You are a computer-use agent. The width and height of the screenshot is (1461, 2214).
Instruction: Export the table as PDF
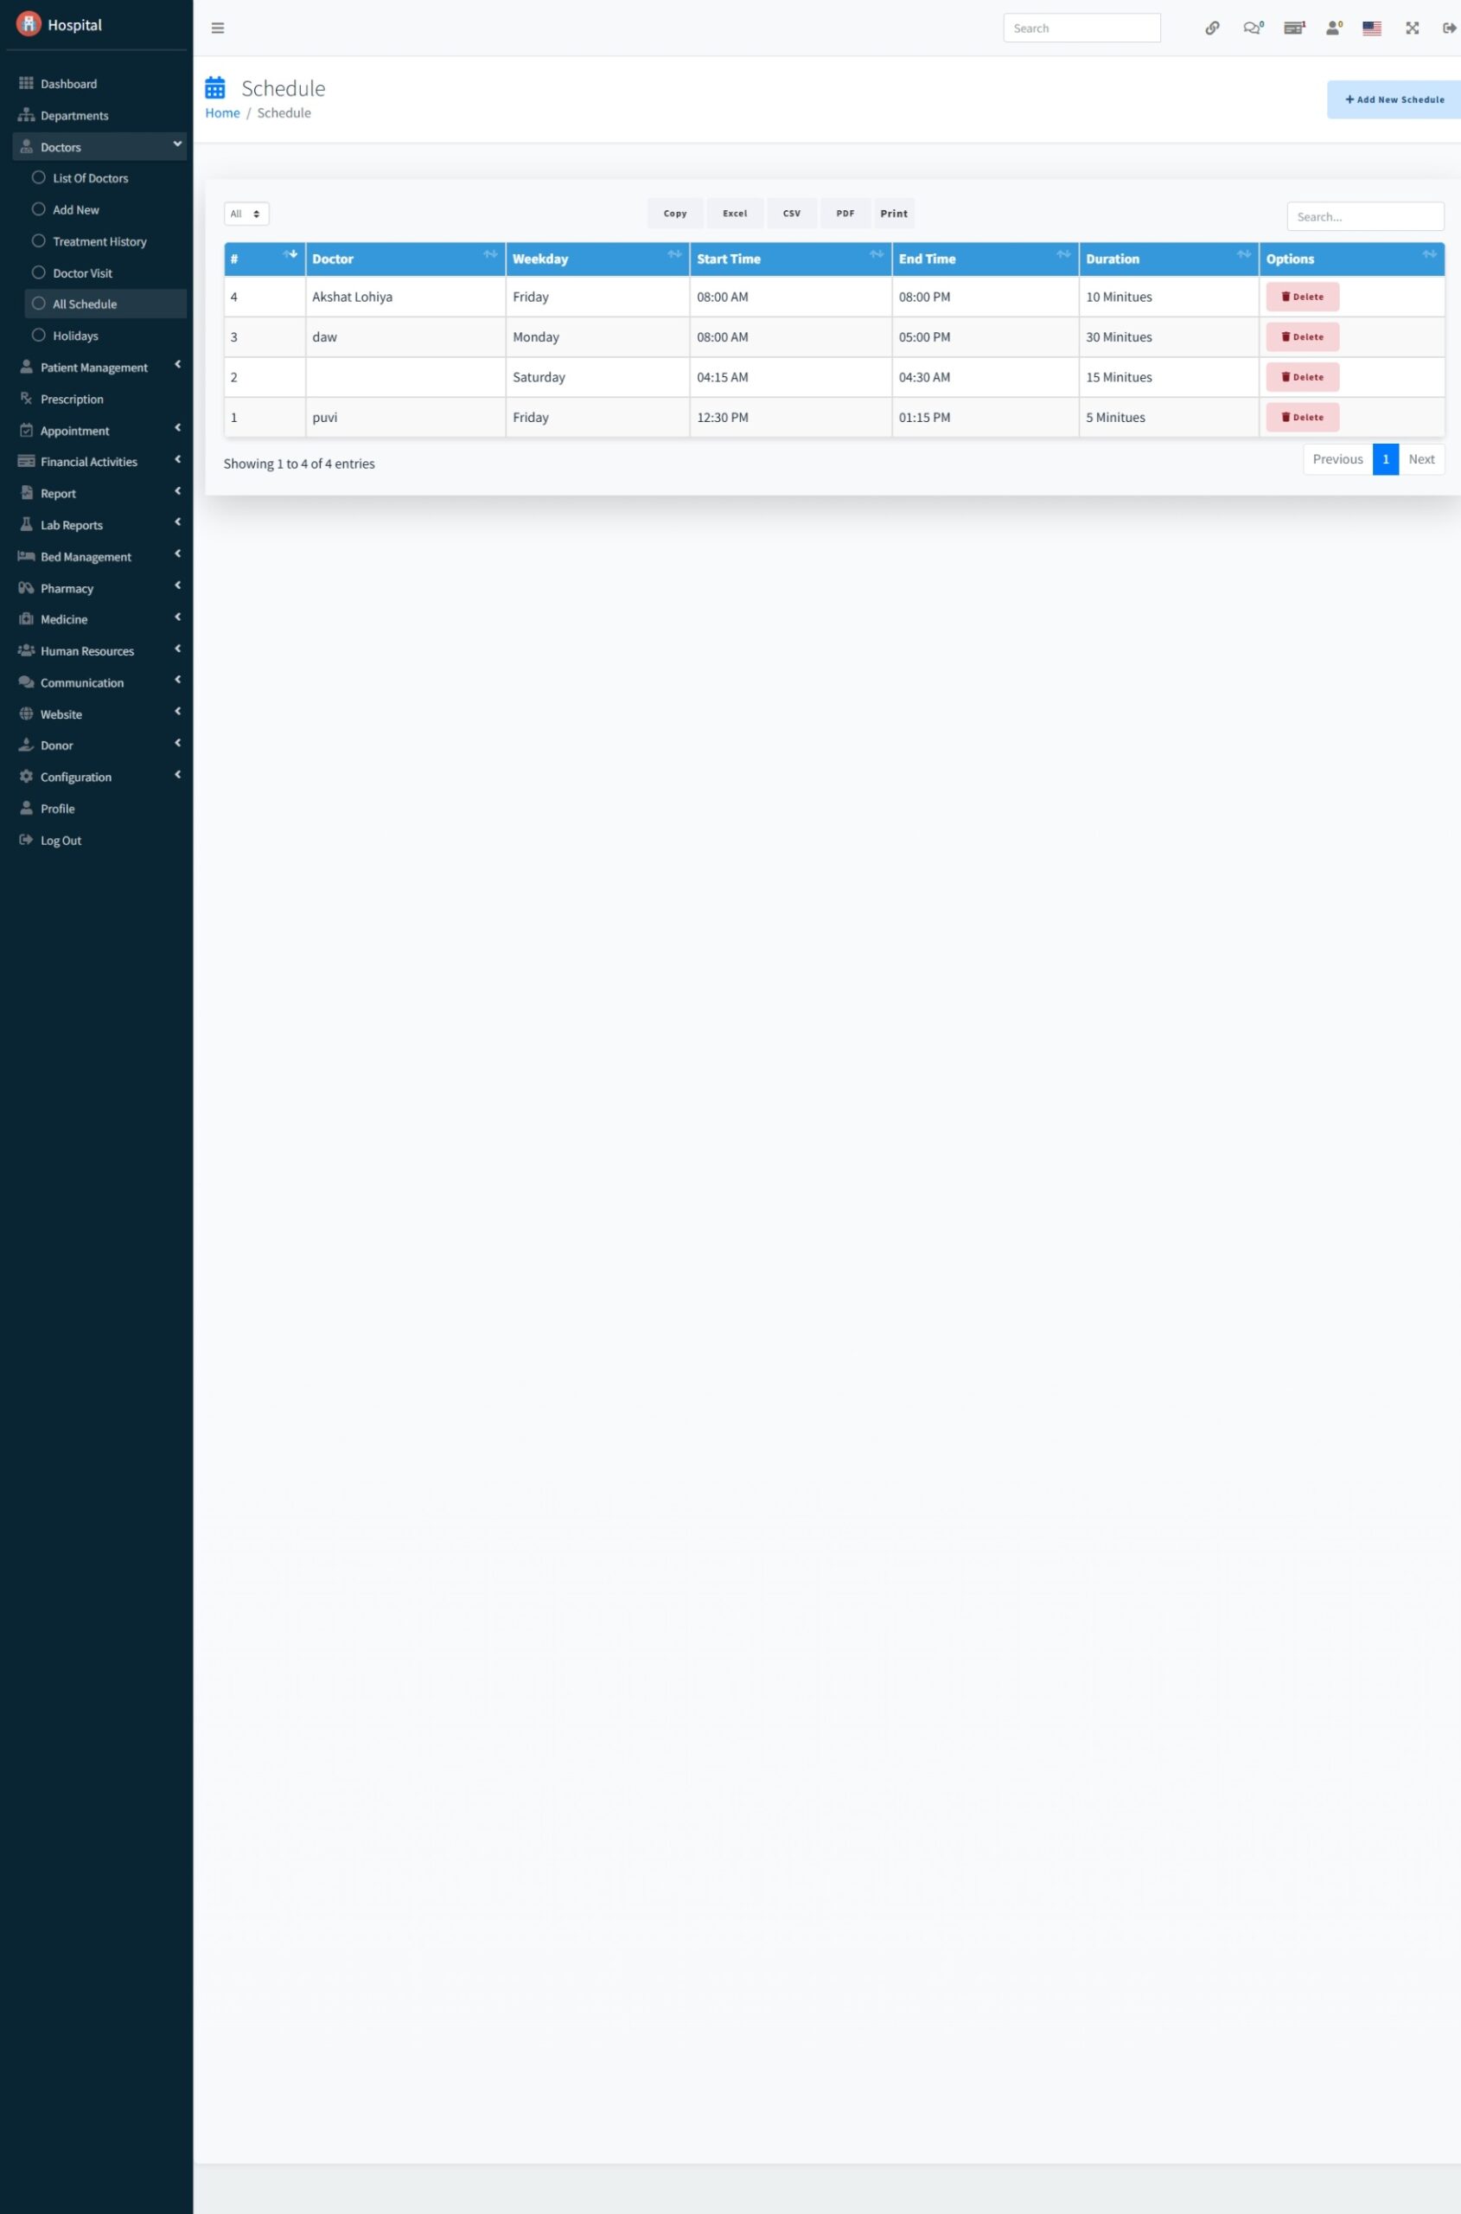[845, 214]
